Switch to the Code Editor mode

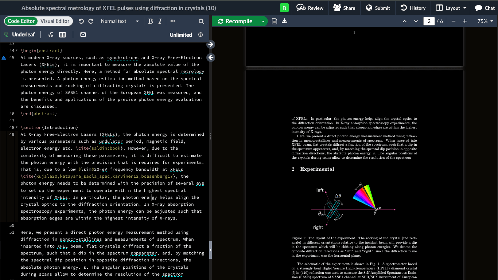[21, 21]
